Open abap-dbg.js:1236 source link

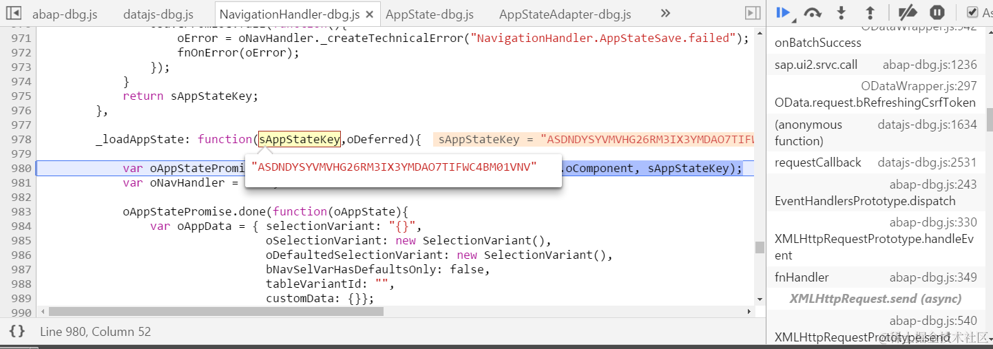click(x=930, y=65)
